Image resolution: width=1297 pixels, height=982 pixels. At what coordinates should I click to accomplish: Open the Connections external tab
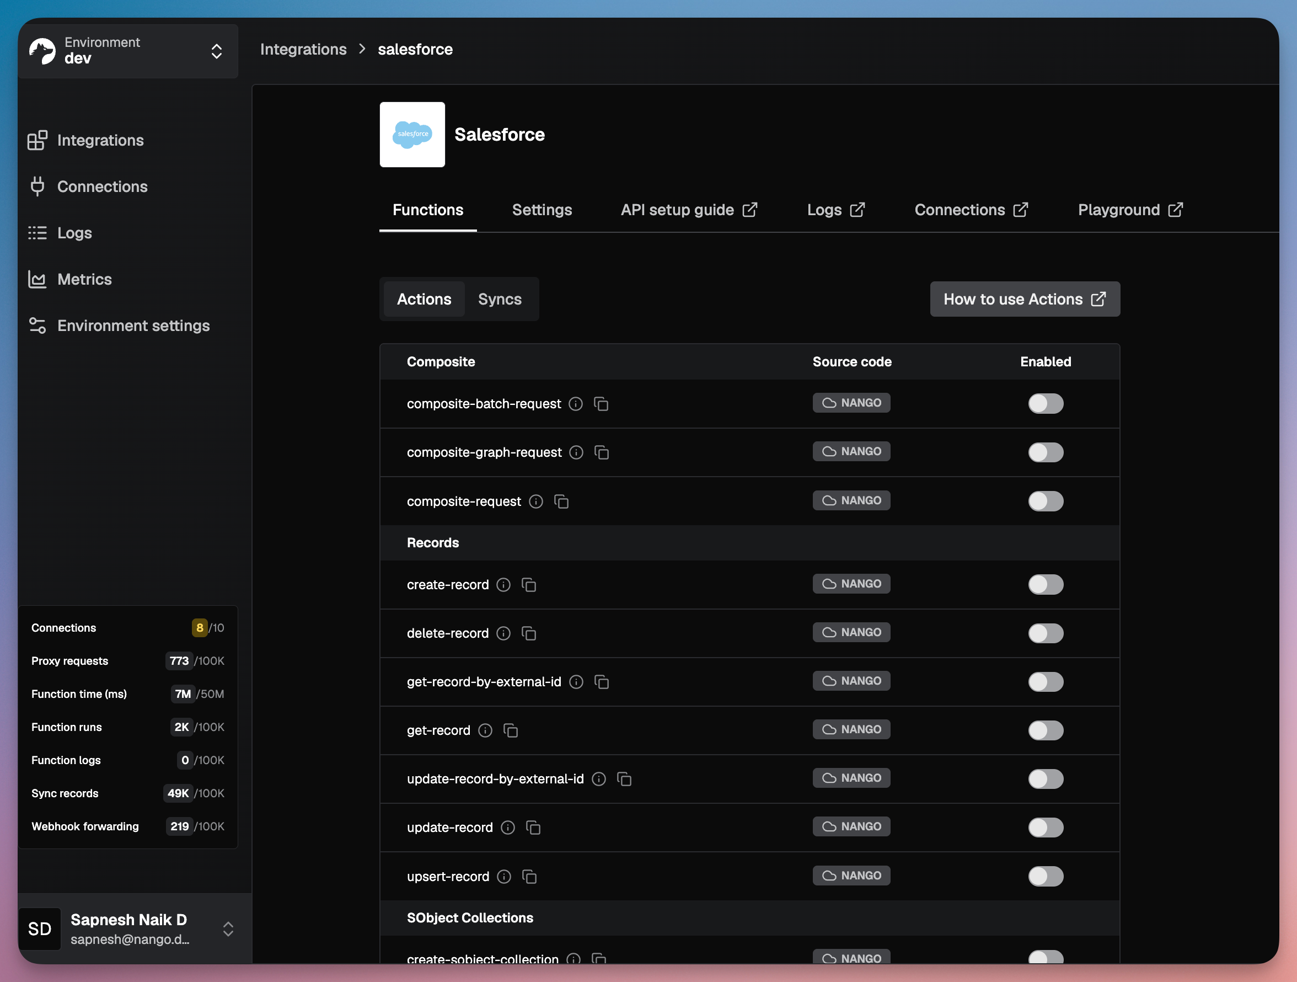point(971,210)
